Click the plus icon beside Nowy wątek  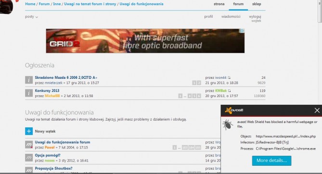pos(29,131)
